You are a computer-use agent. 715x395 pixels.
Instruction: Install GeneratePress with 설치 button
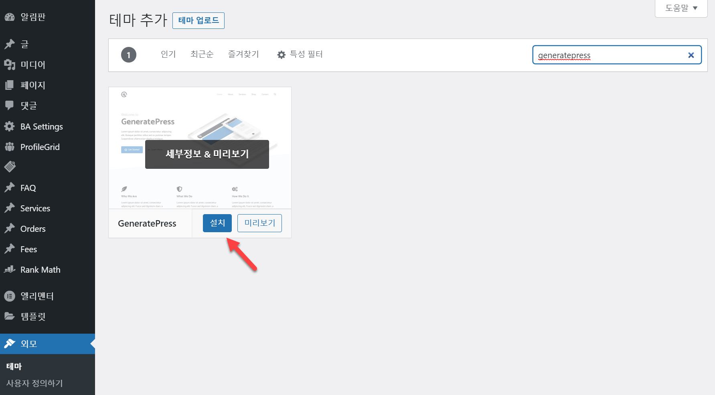(217, 223)
